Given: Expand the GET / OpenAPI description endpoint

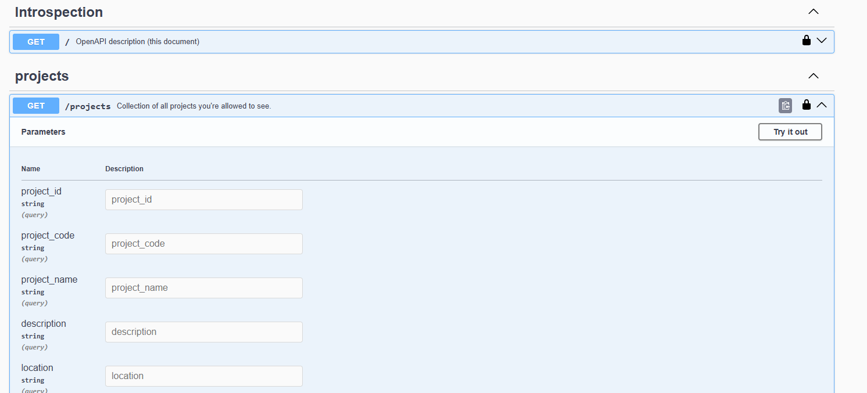Looking at the screenshot, I should (x=822, y=41).
